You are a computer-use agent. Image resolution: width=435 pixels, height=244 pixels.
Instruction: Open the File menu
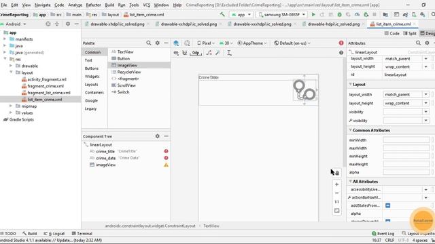click(x=3, y=5)
